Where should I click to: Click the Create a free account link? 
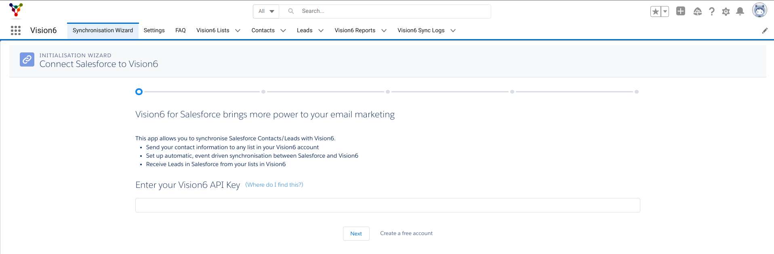[x=406, y=233]
